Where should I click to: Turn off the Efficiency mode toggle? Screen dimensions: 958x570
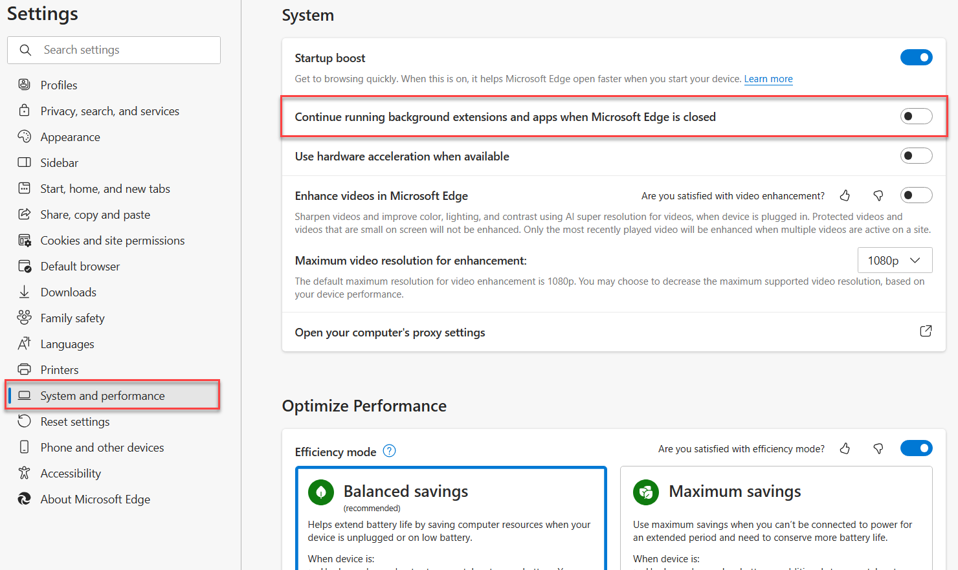click(x=916, y=448)
